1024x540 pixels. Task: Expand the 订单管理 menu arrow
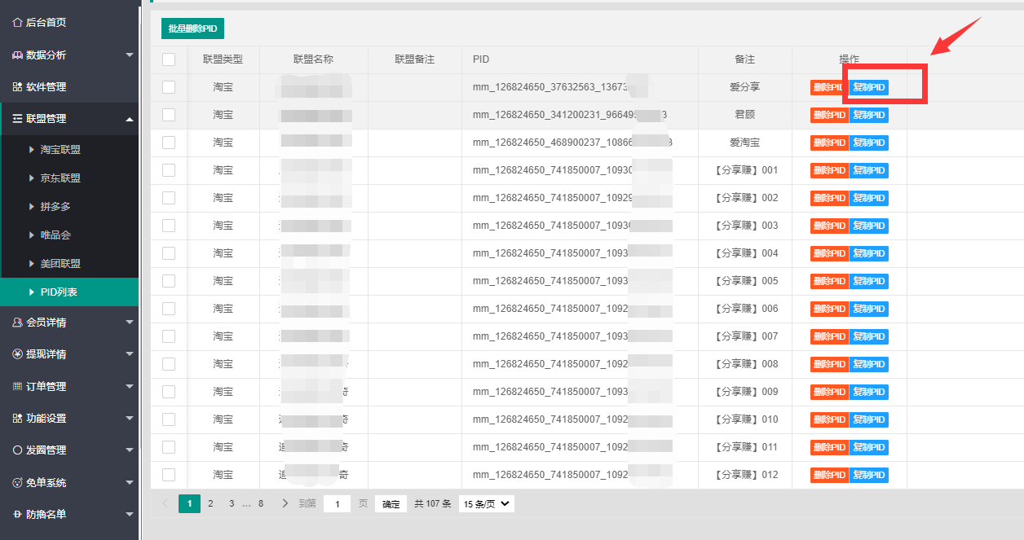pos(130,386)
